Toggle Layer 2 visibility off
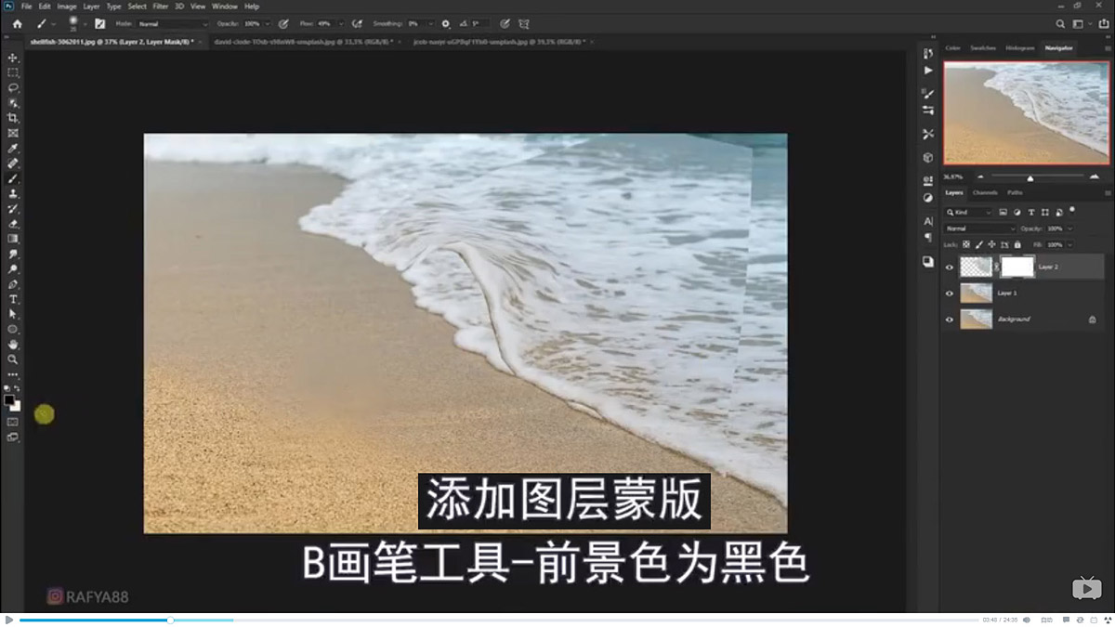 pyautogui.click(x=950, y=267)
